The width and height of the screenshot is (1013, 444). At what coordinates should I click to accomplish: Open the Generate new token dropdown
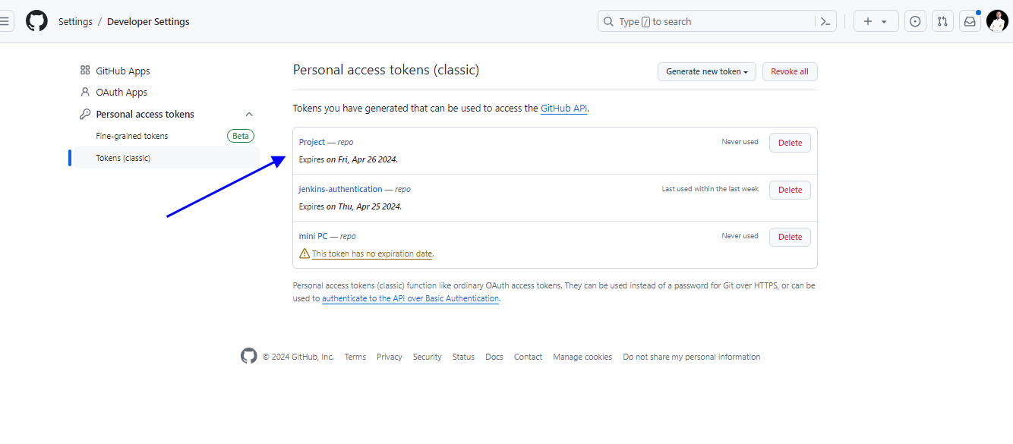pos(706,71)
